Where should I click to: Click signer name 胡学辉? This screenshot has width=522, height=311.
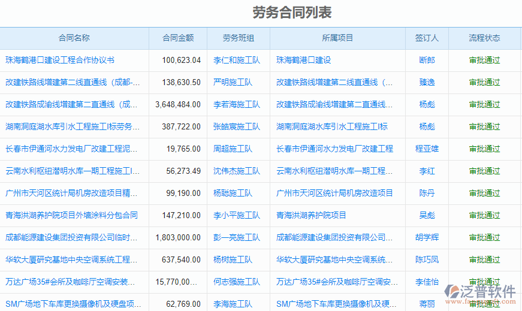427,237
